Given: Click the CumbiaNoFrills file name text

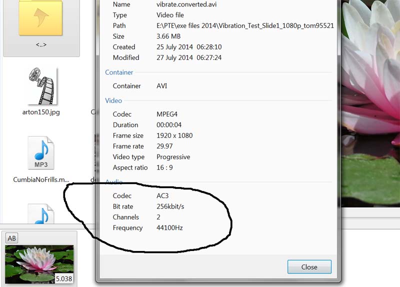Looking at the screenshot, I should [x=41, y=179].
